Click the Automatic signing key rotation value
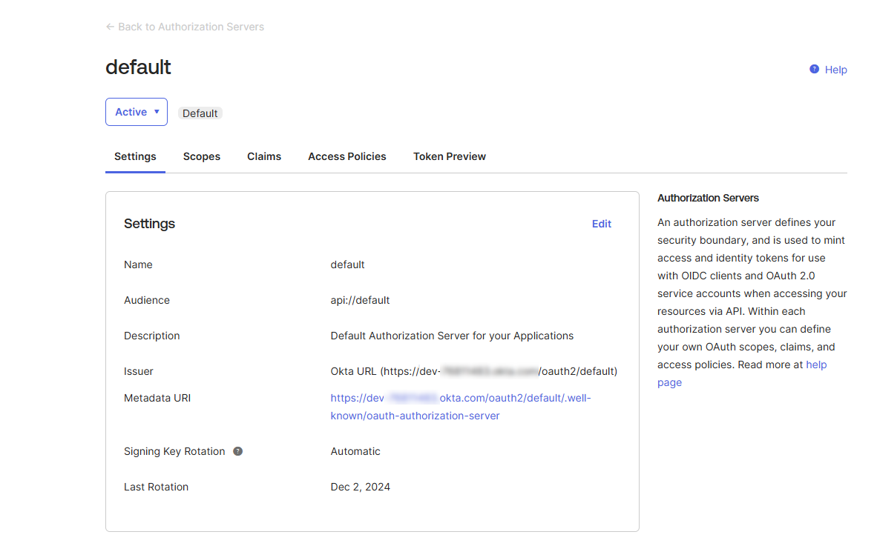Viewport: 877px width, 549px height. pos(355,451)
